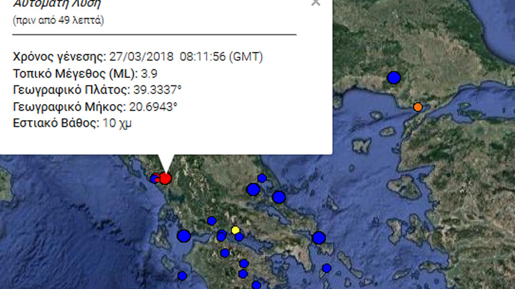Viewport: 515px width, 289px height.
Task: Select the blue marker in the northern Peloponnese
Action: [x=225, y=253]
